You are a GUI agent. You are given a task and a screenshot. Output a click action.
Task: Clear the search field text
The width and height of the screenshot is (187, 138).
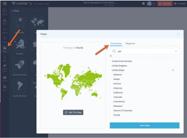pyautogui.click(x=176, y=52)
